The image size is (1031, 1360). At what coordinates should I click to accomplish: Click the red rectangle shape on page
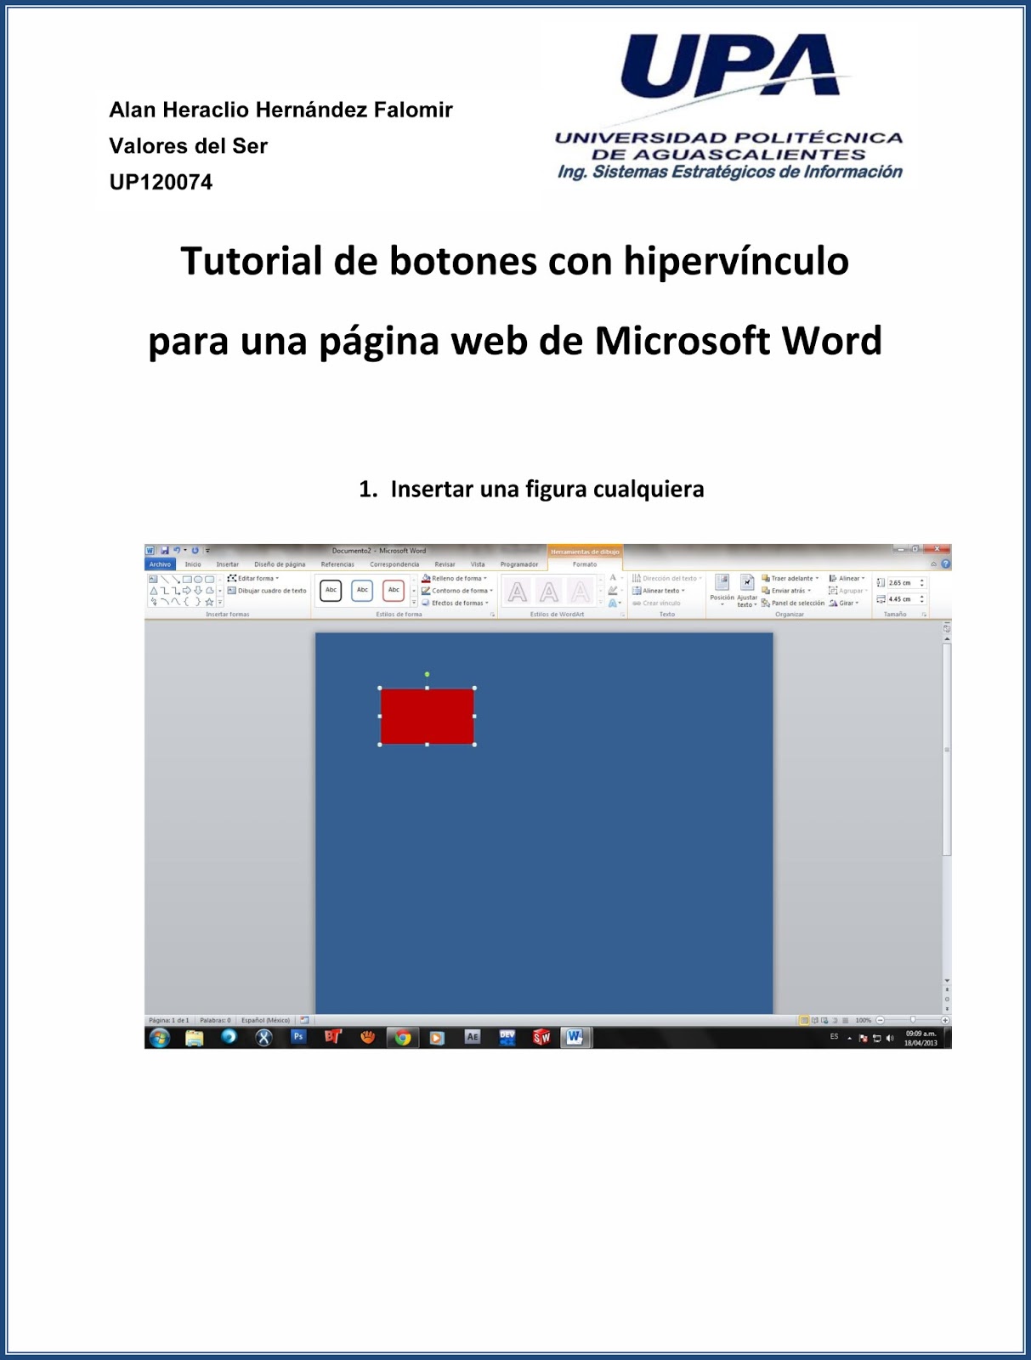coord(427,716)
